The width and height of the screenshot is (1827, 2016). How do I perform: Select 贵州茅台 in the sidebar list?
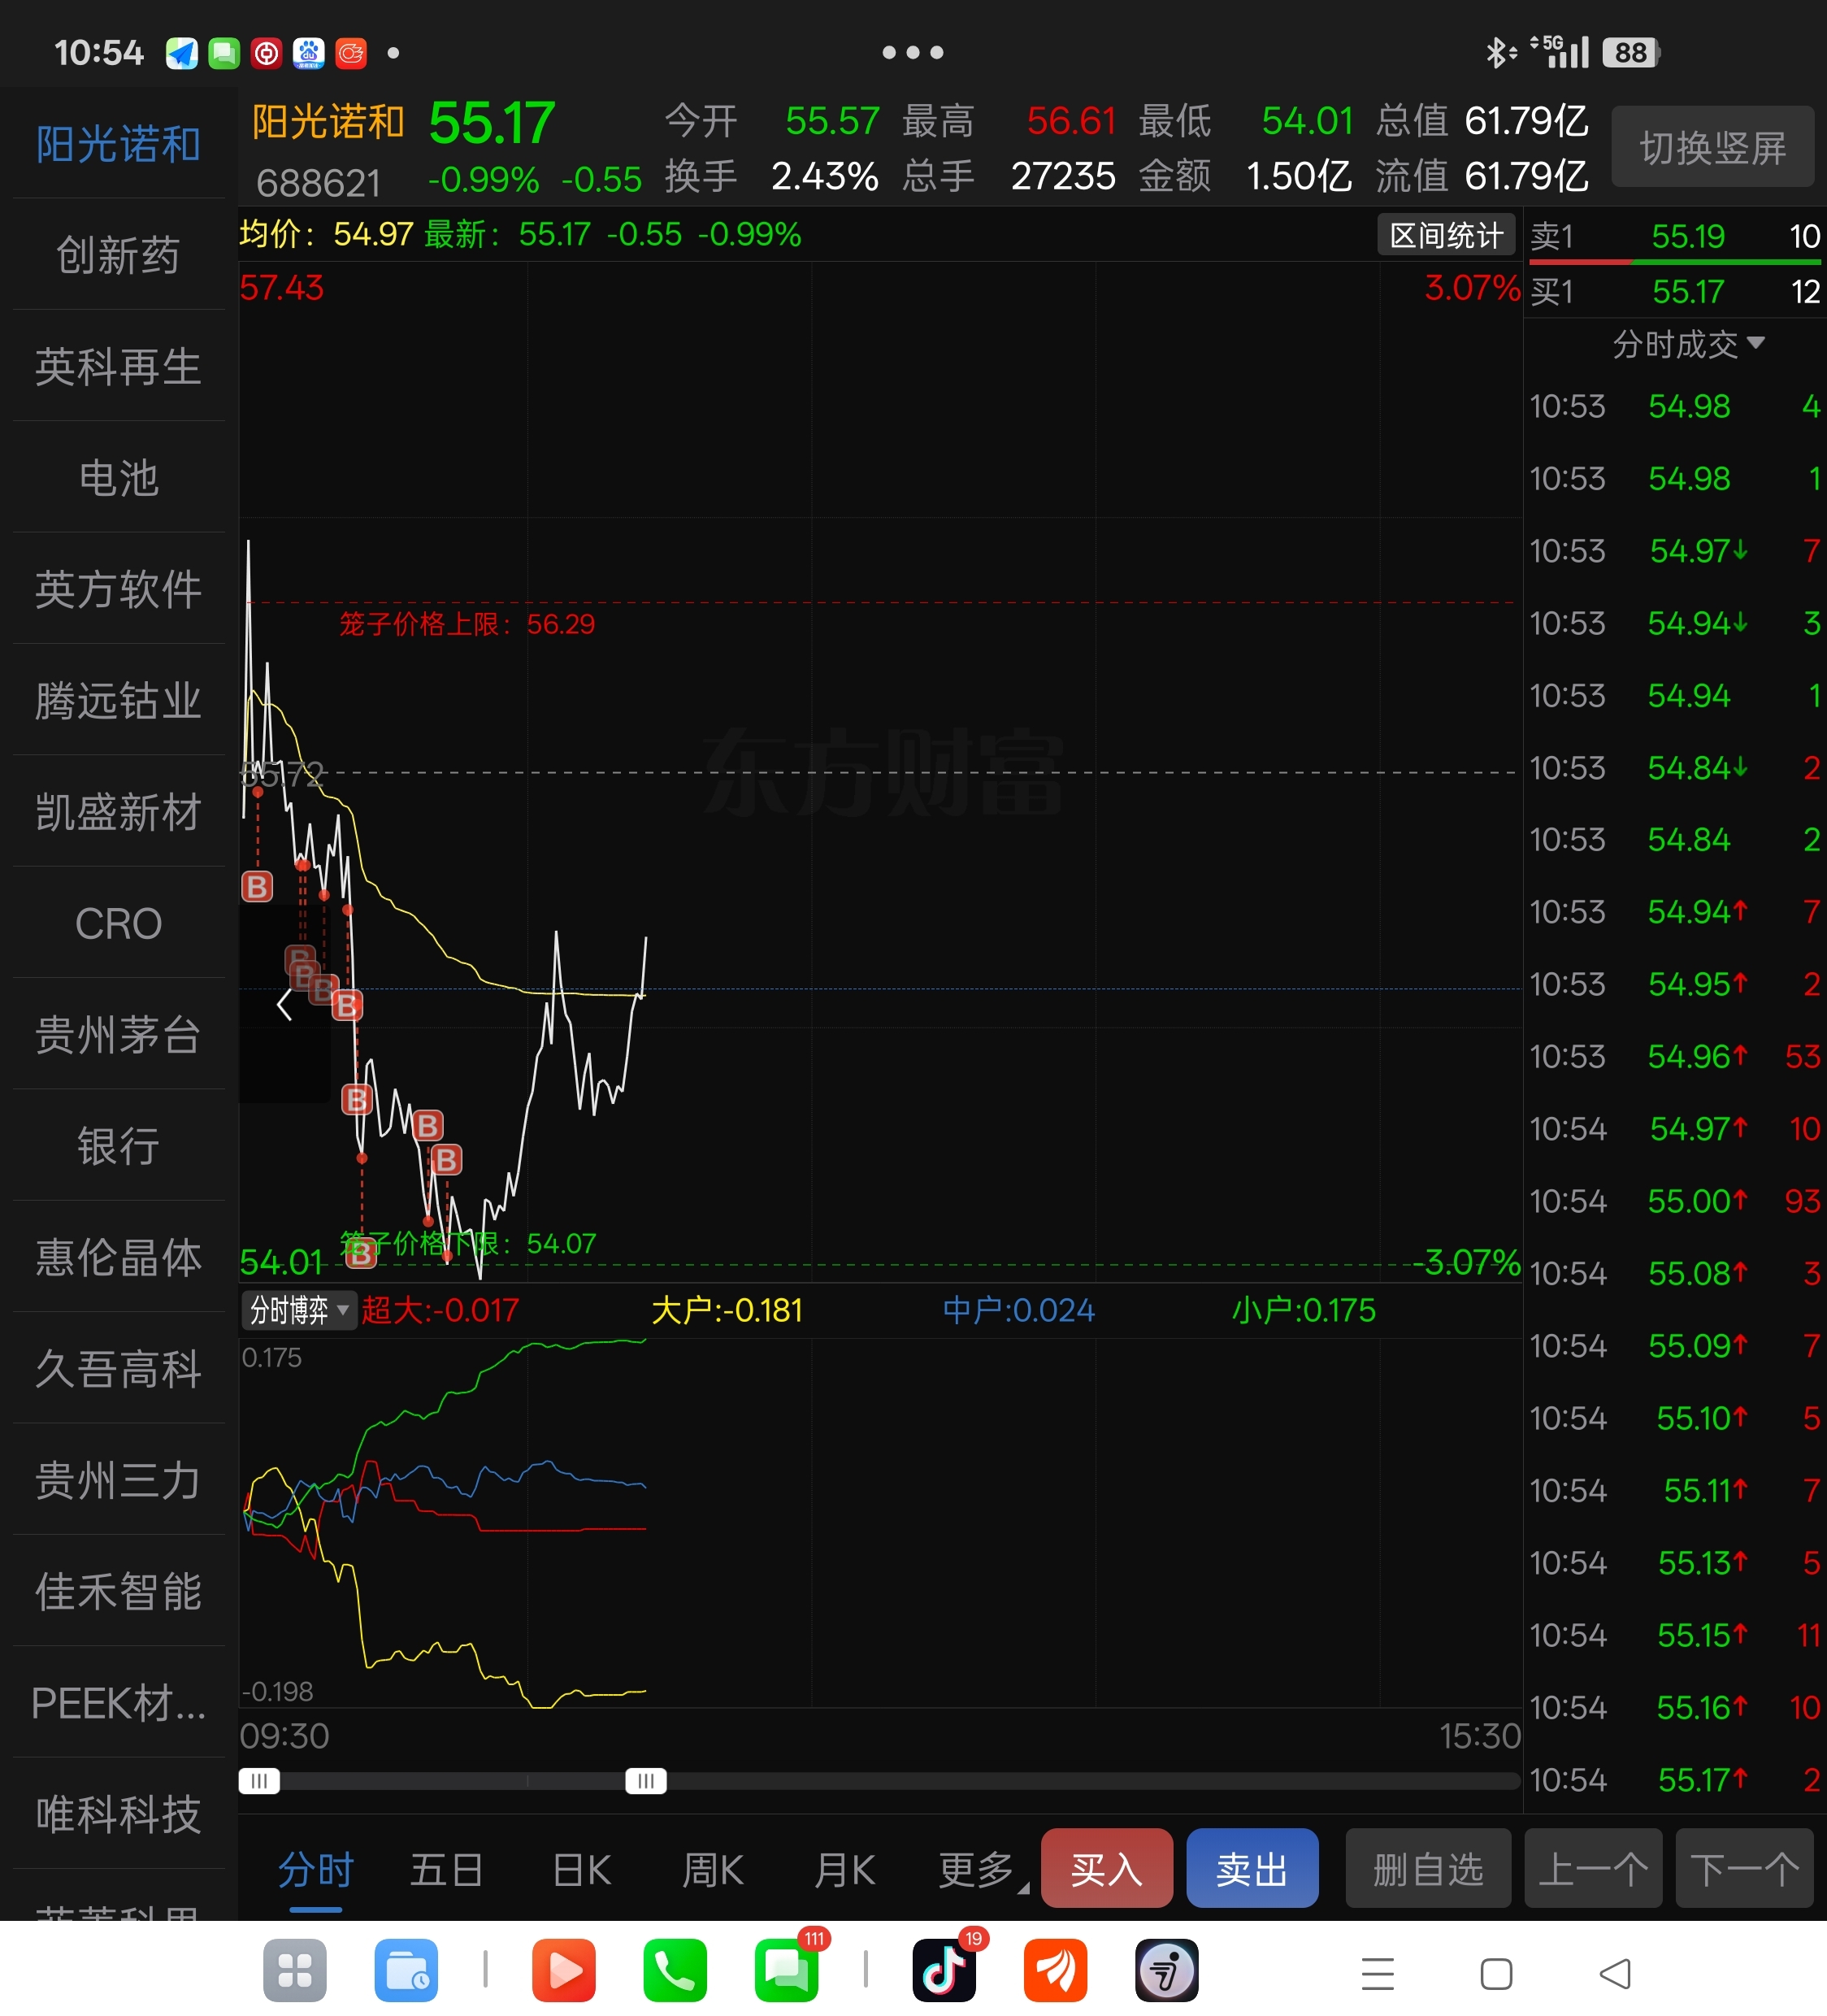tap(119, 1034)
